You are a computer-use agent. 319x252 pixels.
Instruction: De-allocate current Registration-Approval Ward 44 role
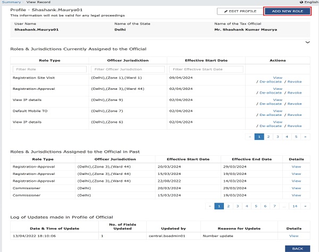pos(271,93)
